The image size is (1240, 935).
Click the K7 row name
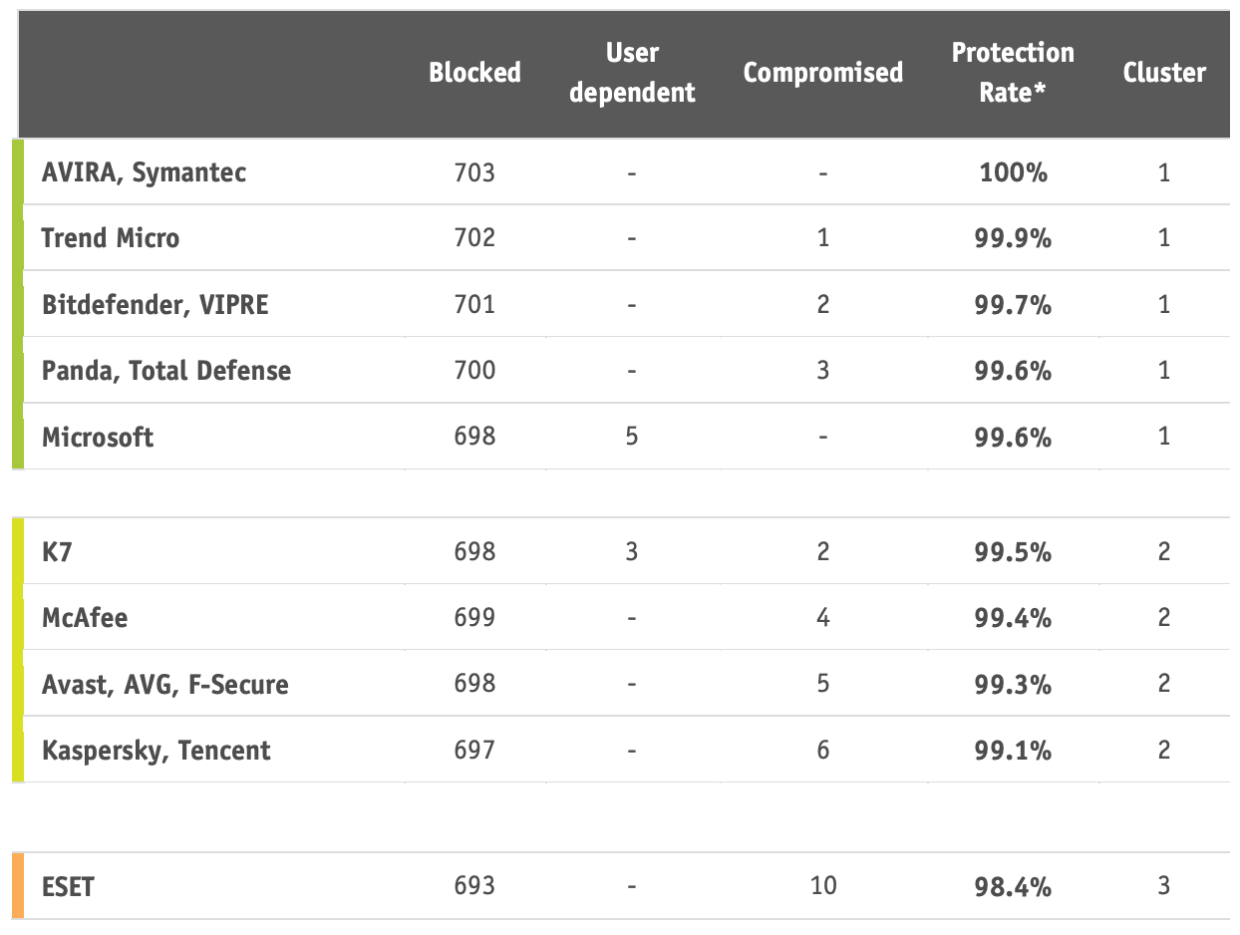tap(57, 552)
